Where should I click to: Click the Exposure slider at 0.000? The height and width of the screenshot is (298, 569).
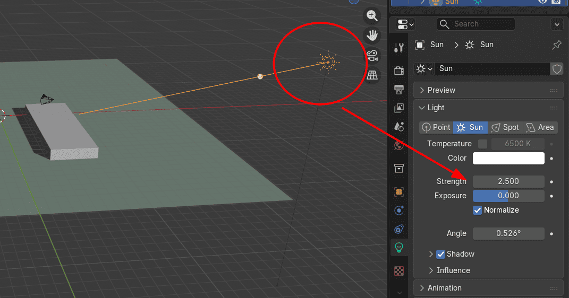[x=508, y=196]
